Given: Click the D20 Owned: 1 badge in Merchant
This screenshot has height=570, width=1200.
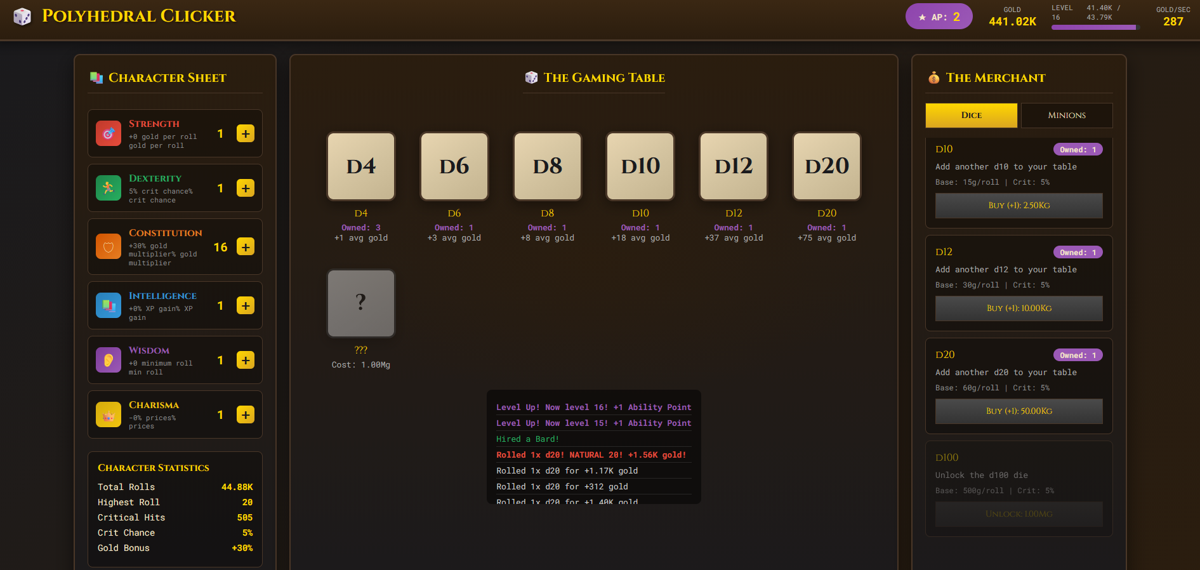Looking at the screenshot, I should coord(1078,355).
